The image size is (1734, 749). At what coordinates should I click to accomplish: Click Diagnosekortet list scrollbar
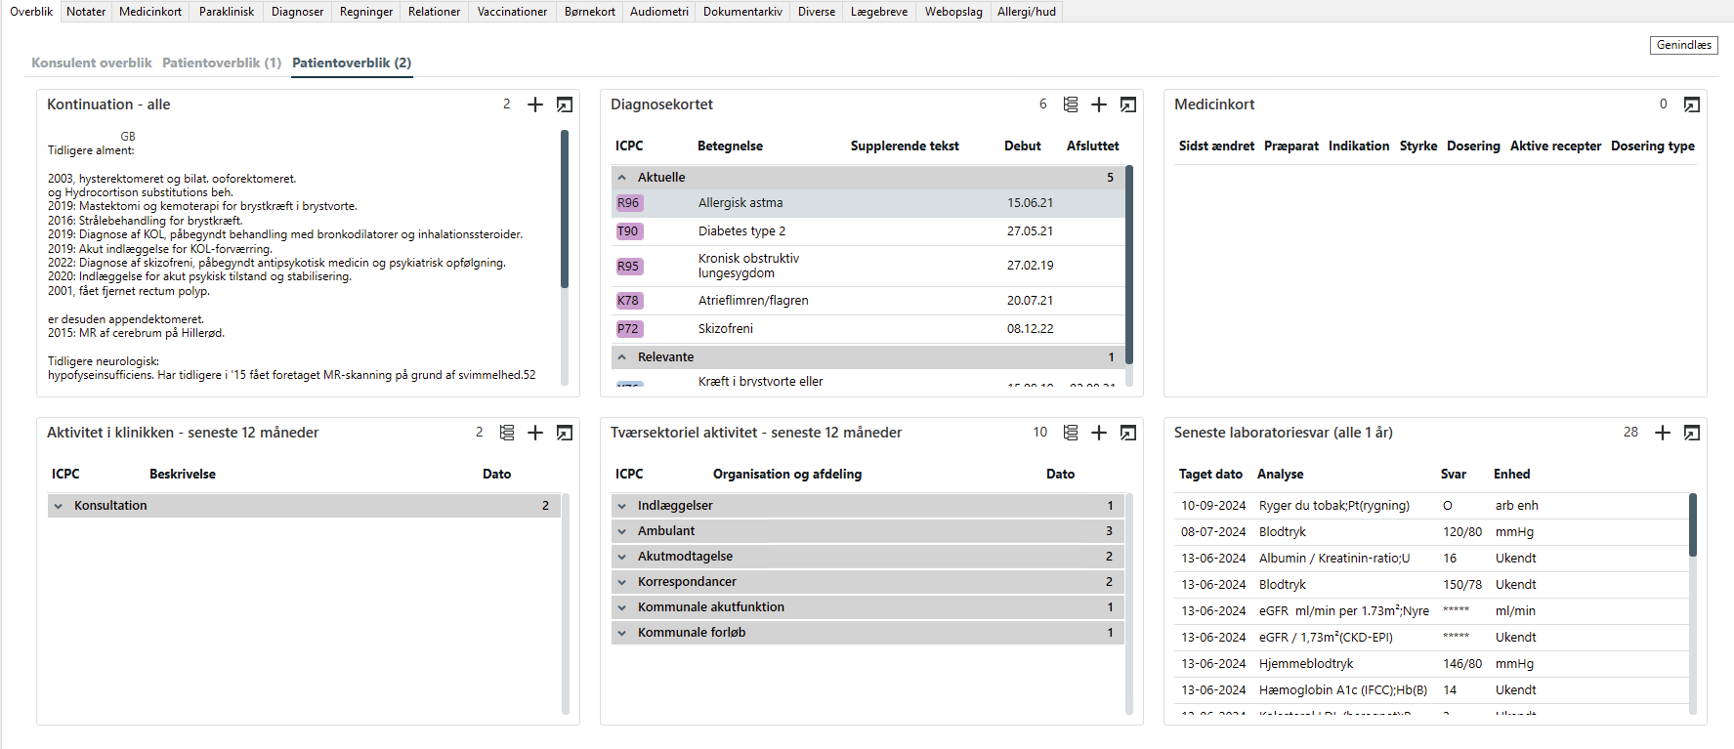point(1129,265)
